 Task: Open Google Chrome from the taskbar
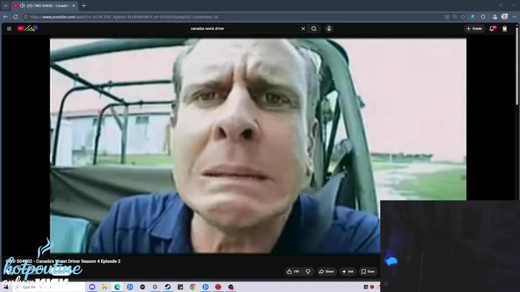point(193,287)
